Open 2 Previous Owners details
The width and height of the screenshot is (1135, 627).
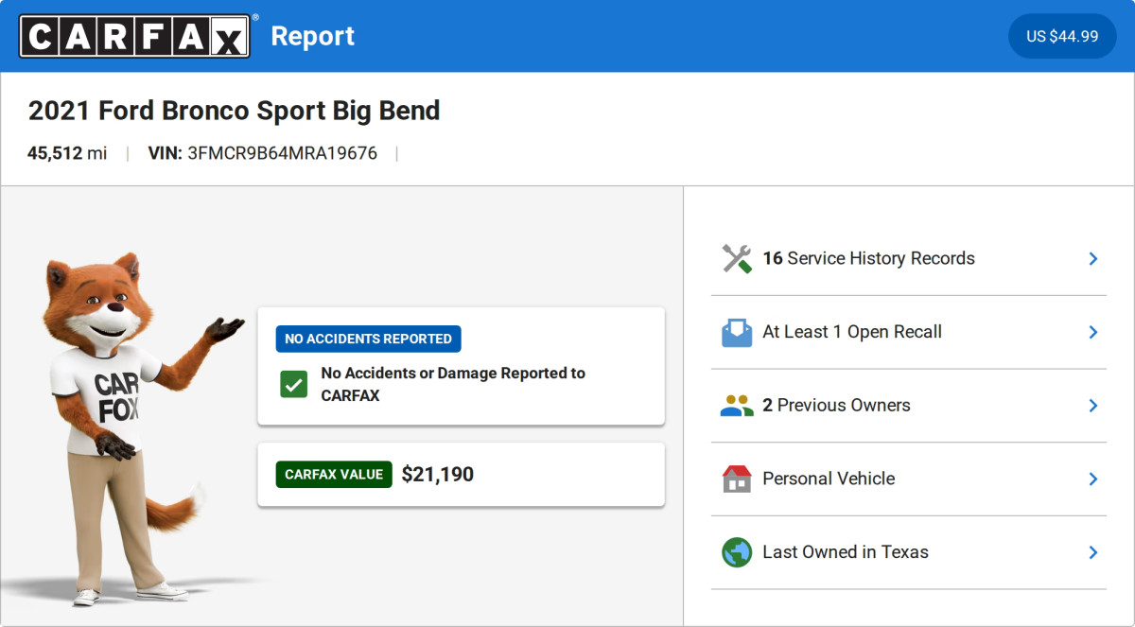[909, 406]
